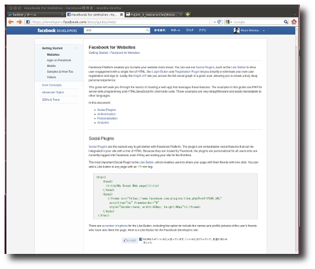Image resolution: width=315 pixels, height=269 pixels.
Task: Click the iframe line in the code sample
Action: pos(165,199)
